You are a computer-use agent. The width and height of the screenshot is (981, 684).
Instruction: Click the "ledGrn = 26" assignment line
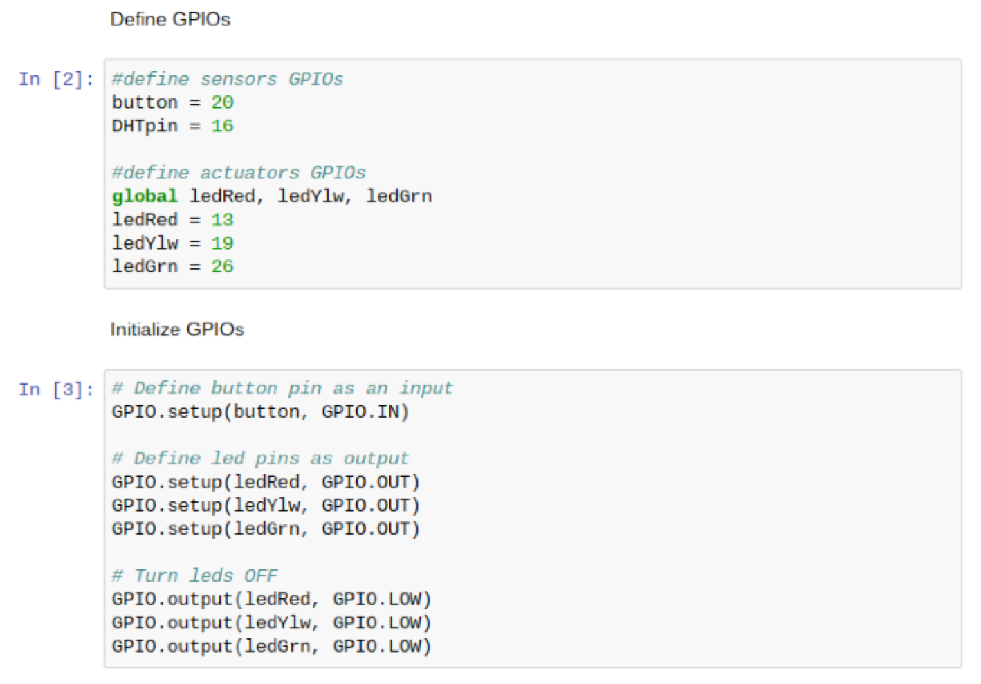pyautogui.click(x=172, y=267)
